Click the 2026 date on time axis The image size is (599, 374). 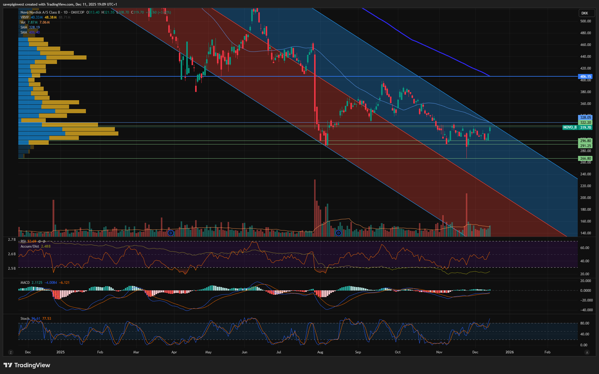pyautogui.click(x=510, y=352)
